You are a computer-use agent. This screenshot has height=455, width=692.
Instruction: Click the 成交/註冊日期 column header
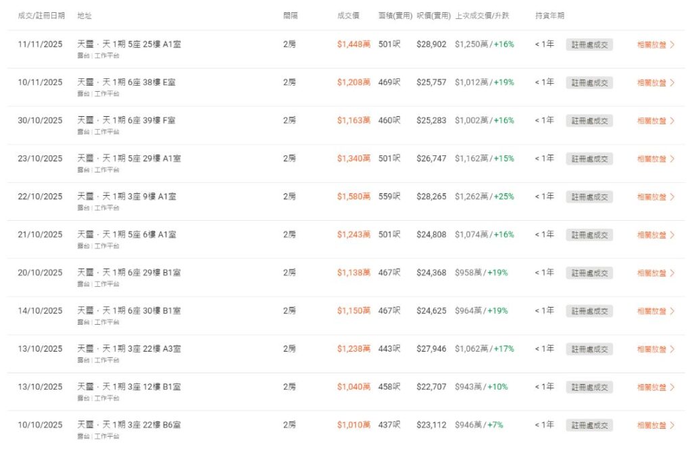pos(41,15)
